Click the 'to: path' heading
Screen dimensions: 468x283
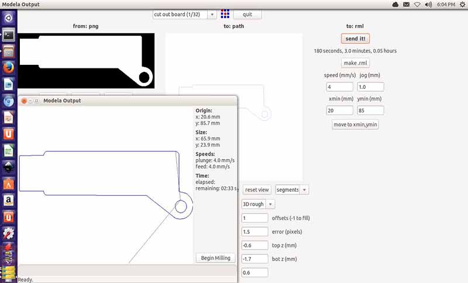tap(233, 26)
